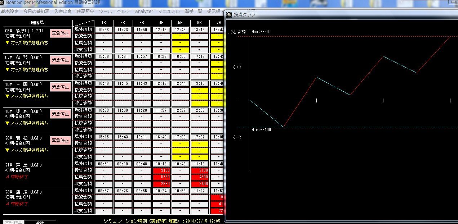Click the 蒲郡 1R 15:06 button
The image size is (458, 224).
[x=104, y=56]
